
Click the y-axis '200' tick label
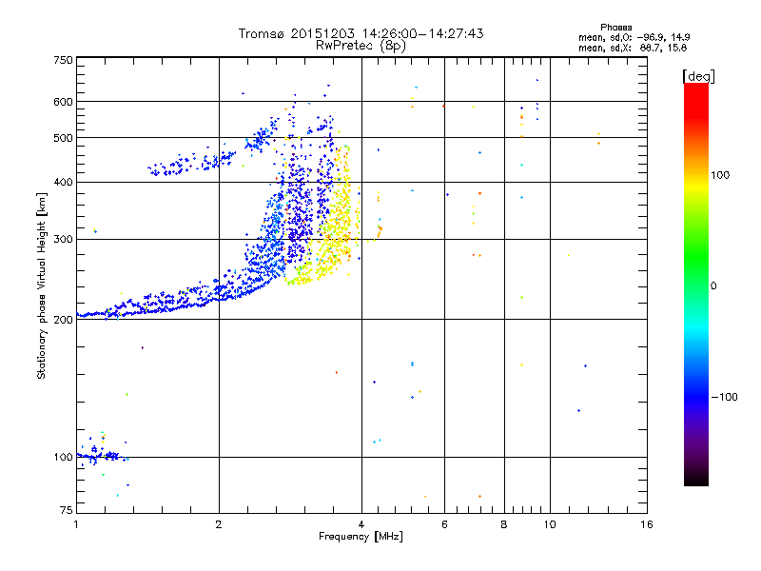pyautogui.click(x=63, y=320)
